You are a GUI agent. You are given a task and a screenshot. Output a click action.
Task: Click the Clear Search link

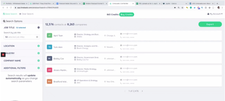pyautogui.click(x=27, y=14)
